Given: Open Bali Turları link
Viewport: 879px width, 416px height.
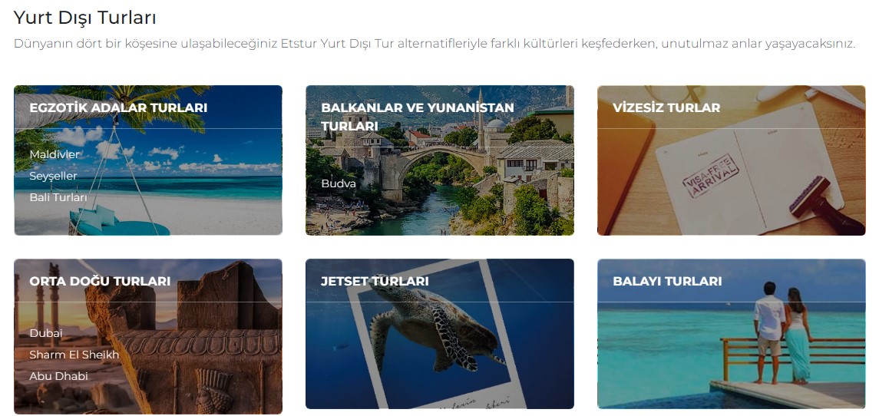Looking at the screenshot, I should coord(58,197).
